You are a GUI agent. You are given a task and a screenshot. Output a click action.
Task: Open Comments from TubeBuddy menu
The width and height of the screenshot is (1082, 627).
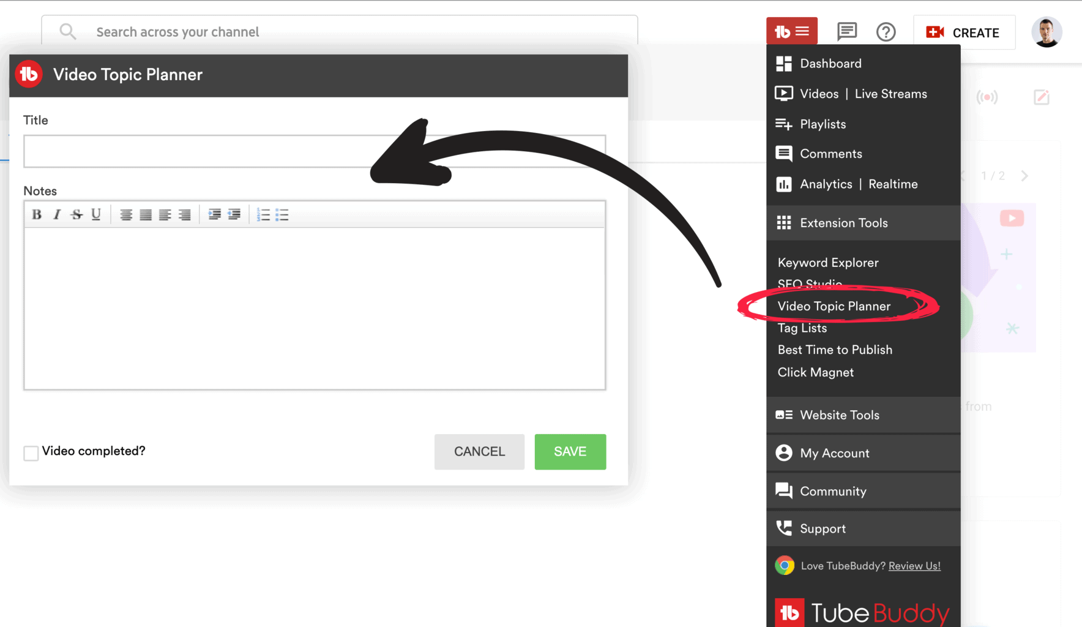[x=830, y=154]
